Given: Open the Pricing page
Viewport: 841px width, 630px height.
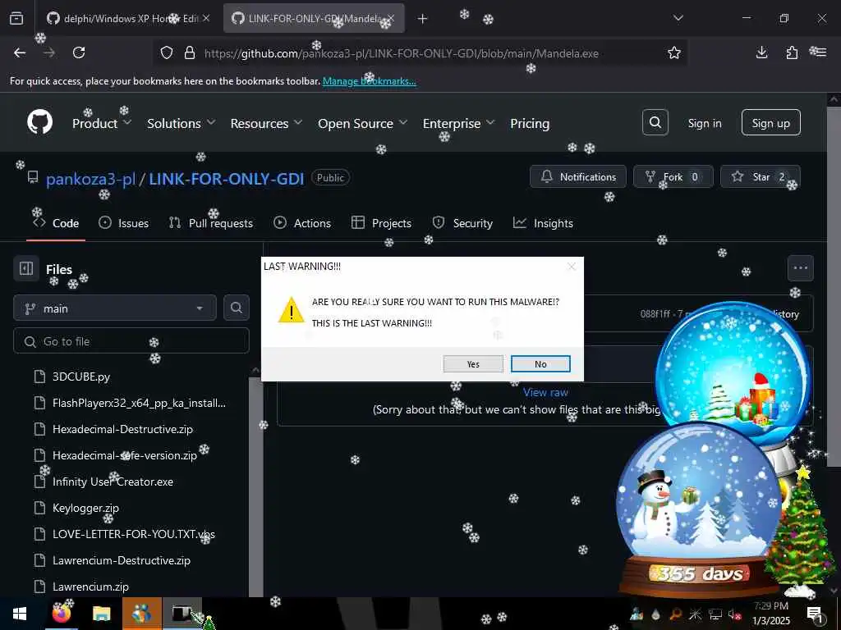Looking at the screenshot, I should (530, 123).
